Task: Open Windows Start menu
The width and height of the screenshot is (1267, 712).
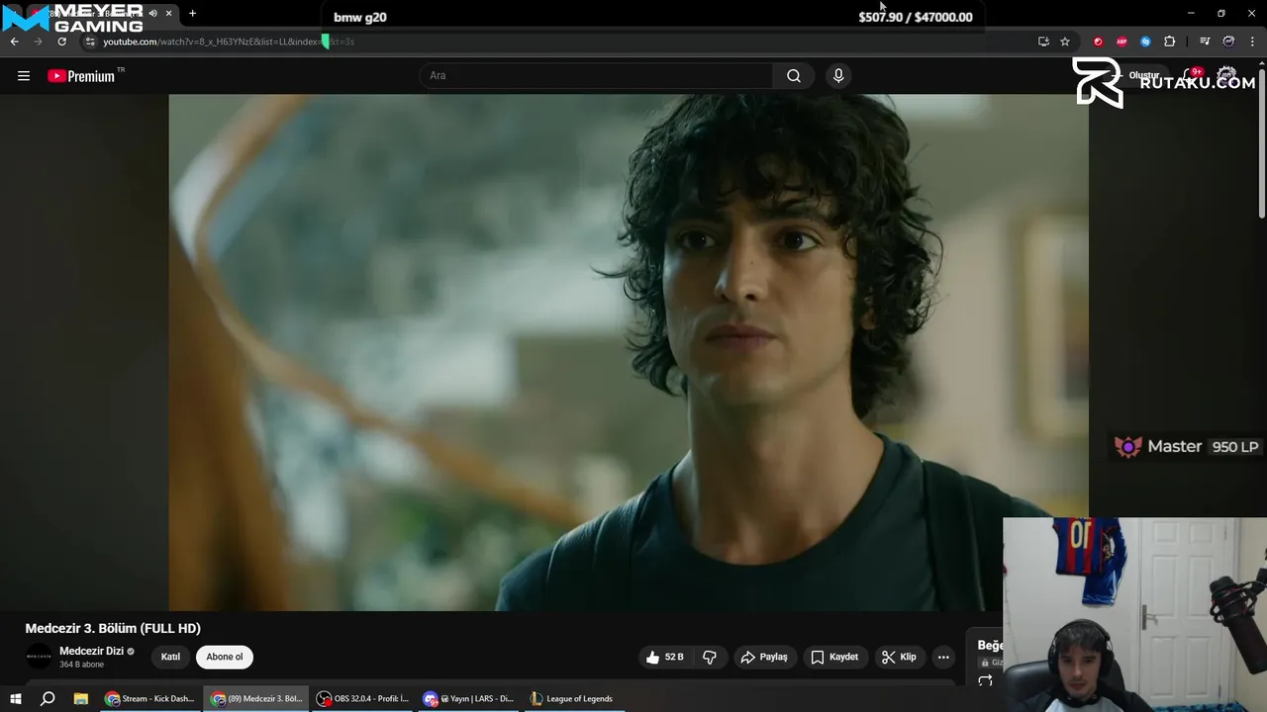Action: tap(16, 698)
